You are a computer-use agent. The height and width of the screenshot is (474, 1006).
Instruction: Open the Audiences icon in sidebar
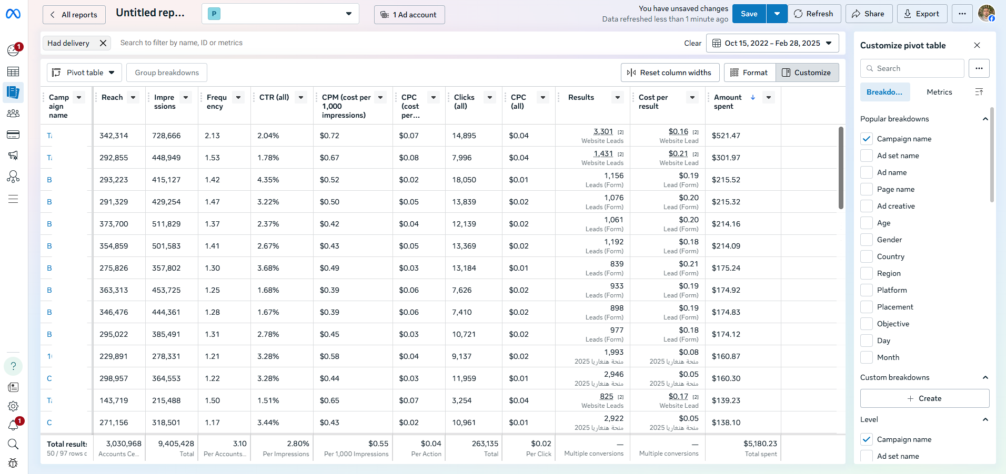click(13, 114)
